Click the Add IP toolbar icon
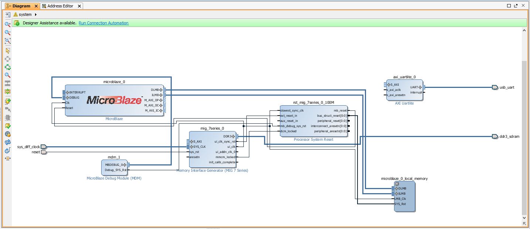The height and width of the screenshot is (229, 530). 7,101
